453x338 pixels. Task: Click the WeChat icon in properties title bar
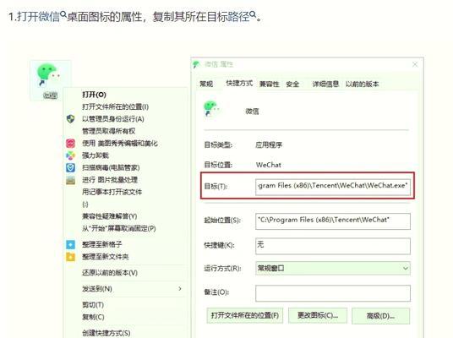point(196,64)
